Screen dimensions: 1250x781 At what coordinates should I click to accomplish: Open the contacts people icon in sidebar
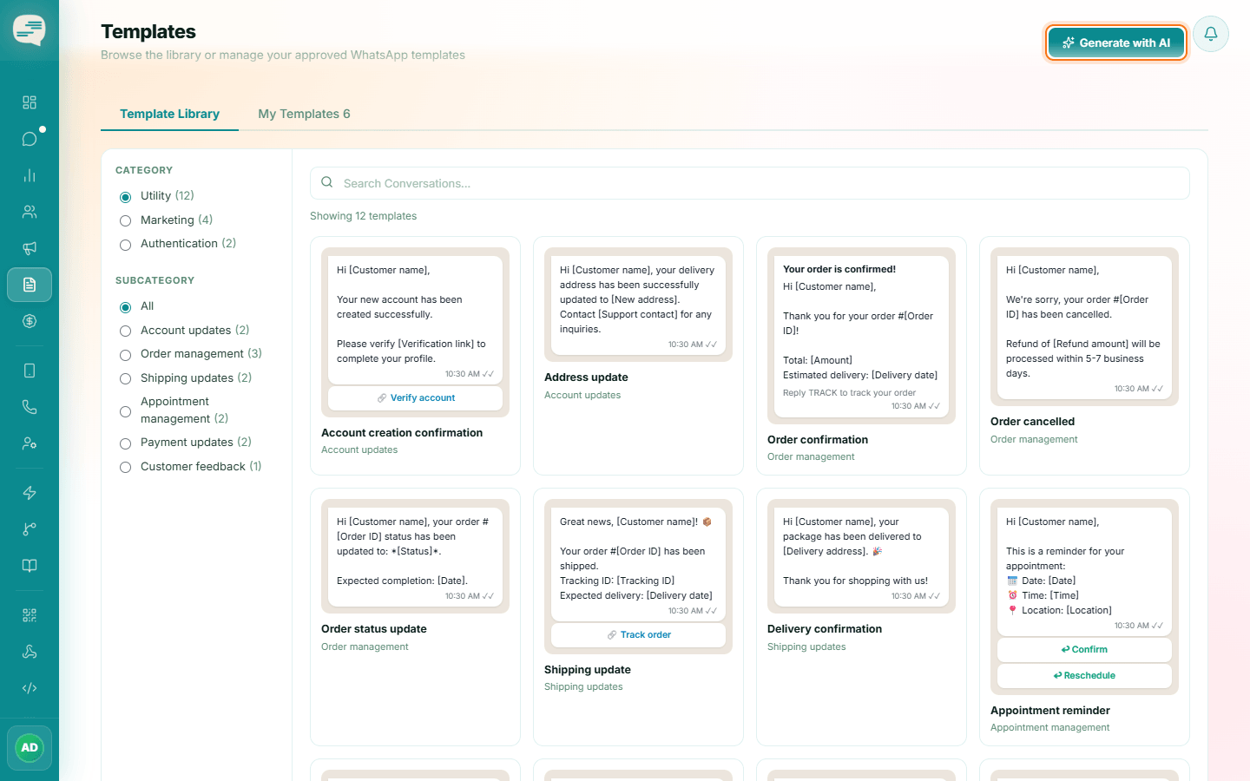[30, 212]
